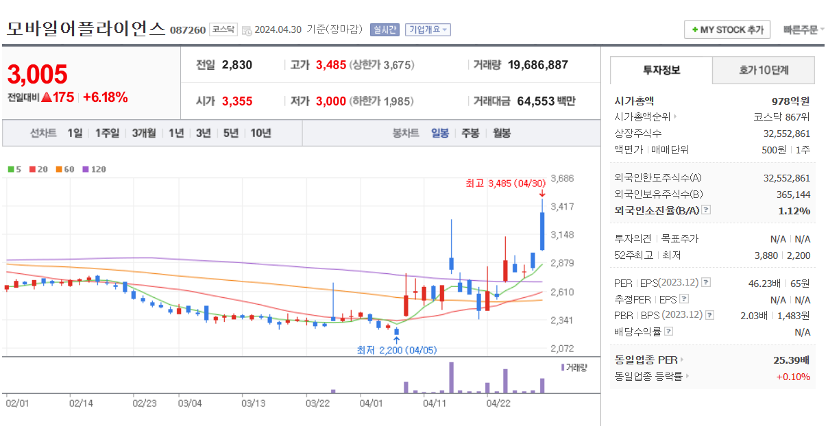Click the 코스닥 867위 ranking value
Image resolution: width=828 pixels, height=426 pixels.
pyautogui.click(x=782, y=117)
